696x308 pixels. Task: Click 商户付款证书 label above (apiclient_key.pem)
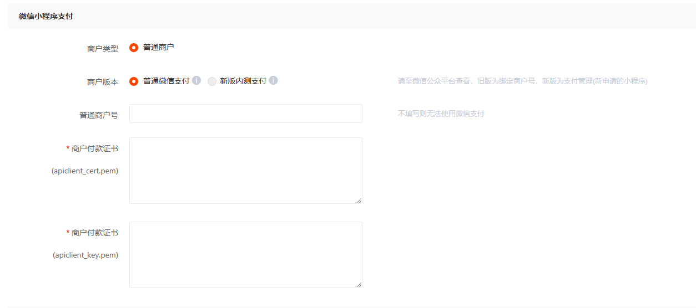pyautogui.click(x=95, y=233)
